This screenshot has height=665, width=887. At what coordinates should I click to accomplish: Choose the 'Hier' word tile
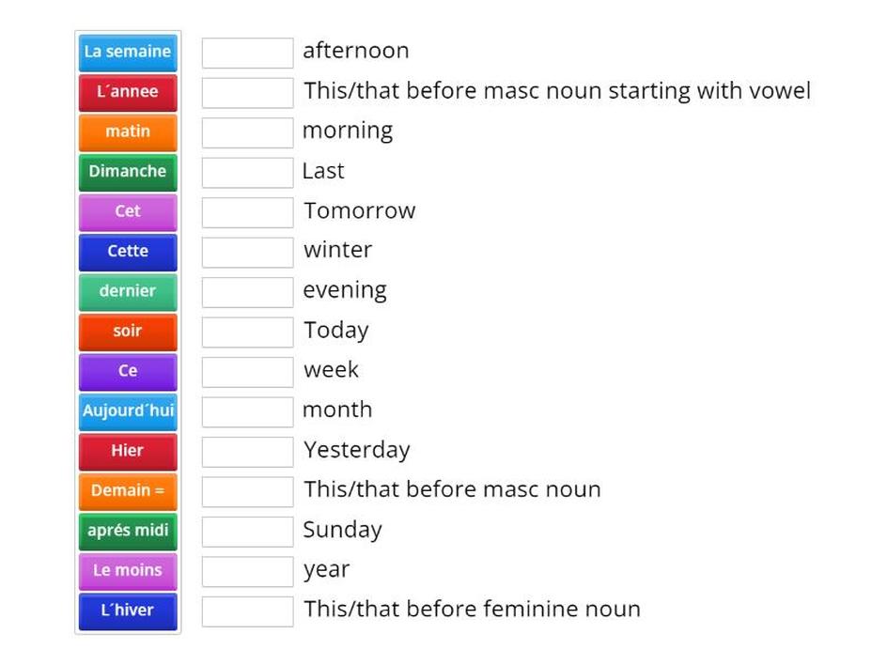(128, 451)
